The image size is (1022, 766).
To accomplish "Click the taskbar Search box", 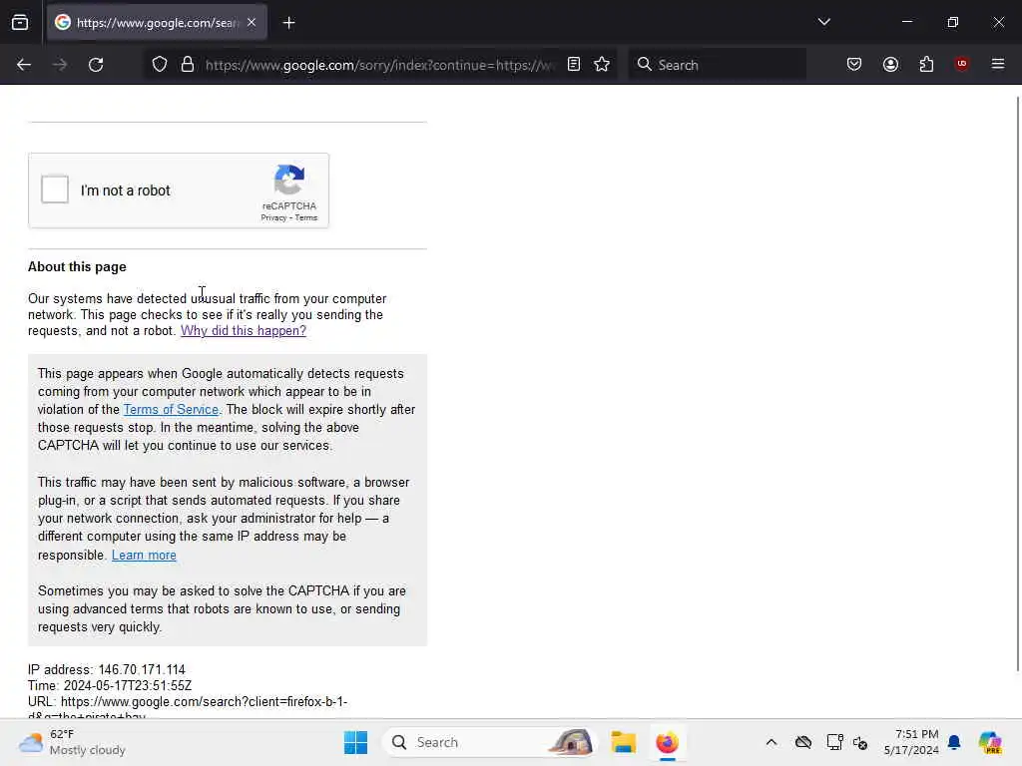I will click(491, 742).
